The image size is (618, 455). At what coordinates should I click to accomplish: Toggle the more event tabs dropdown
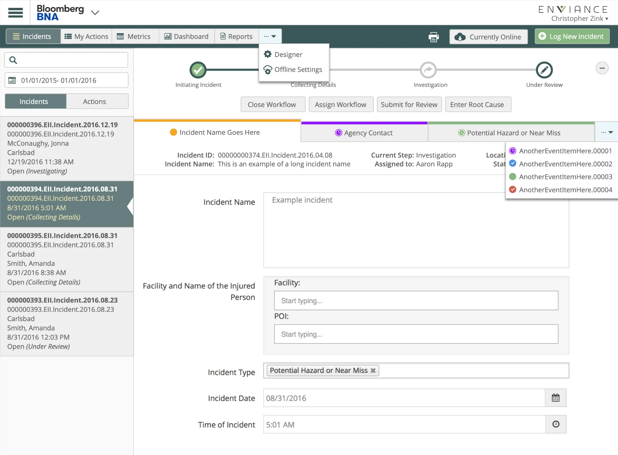[x=607, y=132]
